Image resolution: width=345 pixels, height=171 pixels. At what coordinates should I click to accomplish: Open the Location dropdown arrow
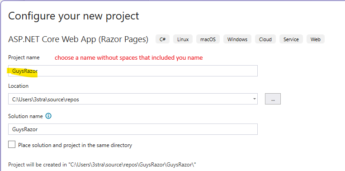(255, 99)
